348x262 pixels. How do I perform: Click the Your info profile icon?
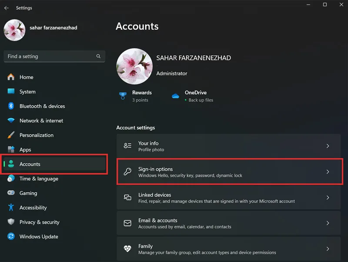(x=127, y=146)
